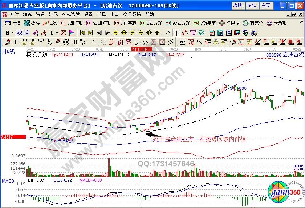The image size is (305, 208).
Task: Click the 客服 customer service button
Action: click(238, 5)
